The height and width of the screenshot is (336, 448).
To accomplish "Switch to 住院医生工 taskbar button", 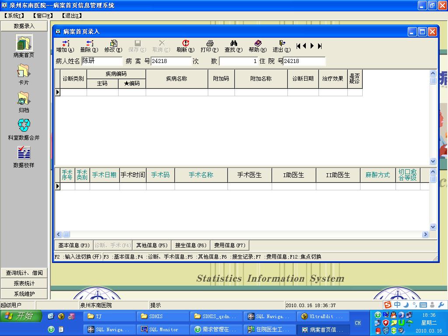I will (x=269, y=329).
